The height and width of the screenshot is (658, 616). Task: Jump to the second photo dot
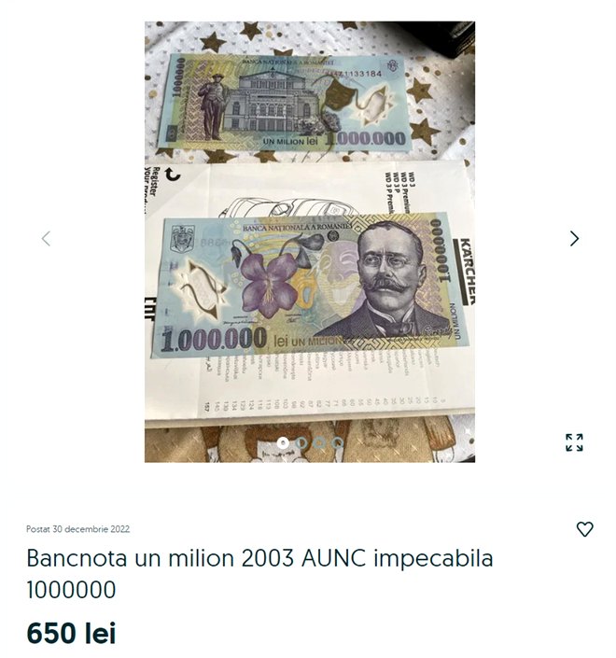pyautogui.click(x=301, y=442)
